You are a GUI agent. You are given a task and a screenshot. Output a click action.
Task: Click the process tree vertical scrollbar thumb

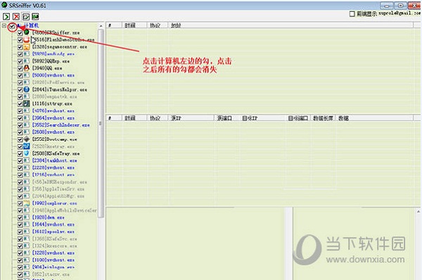[101, 124]
